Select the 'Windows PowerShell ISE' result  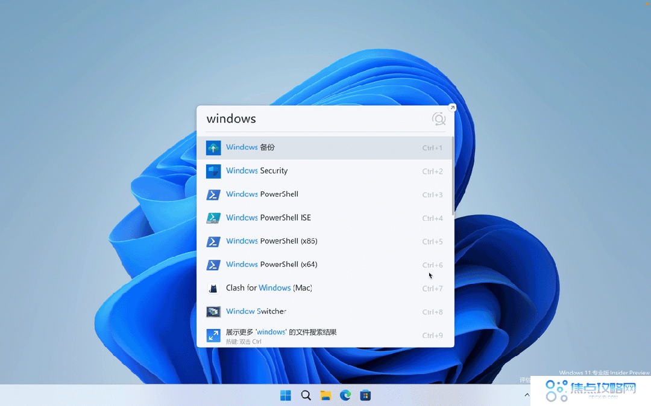(324, 218)
